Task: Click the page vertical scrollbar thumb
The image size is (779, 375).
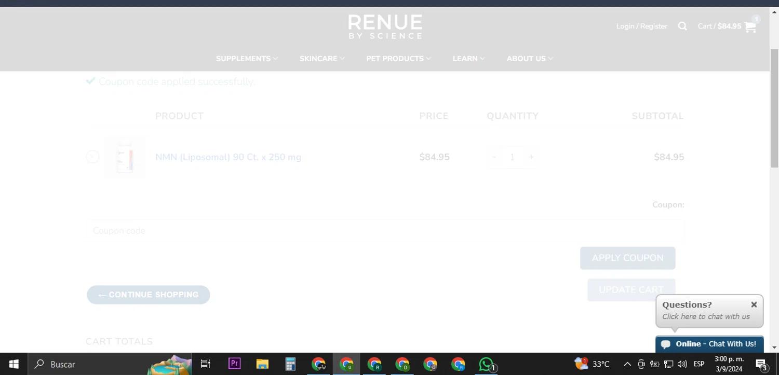Action: [774, 108]
